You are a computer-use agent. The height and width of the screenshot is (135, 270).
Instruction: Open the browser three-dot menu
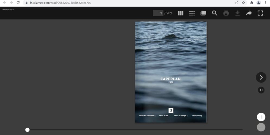tap(265, 3)
